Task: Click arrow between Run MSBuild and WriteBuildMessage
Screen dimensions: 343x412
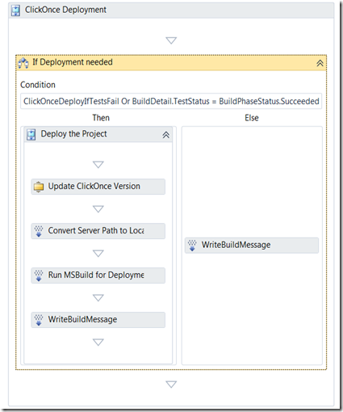Action: pos(98,298)
